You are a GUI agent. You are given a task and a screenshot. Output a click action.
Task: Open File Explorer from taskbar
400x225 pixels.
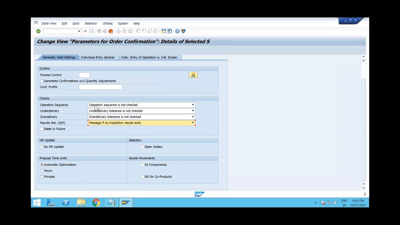pyautogui.click(x=81, y=203)
